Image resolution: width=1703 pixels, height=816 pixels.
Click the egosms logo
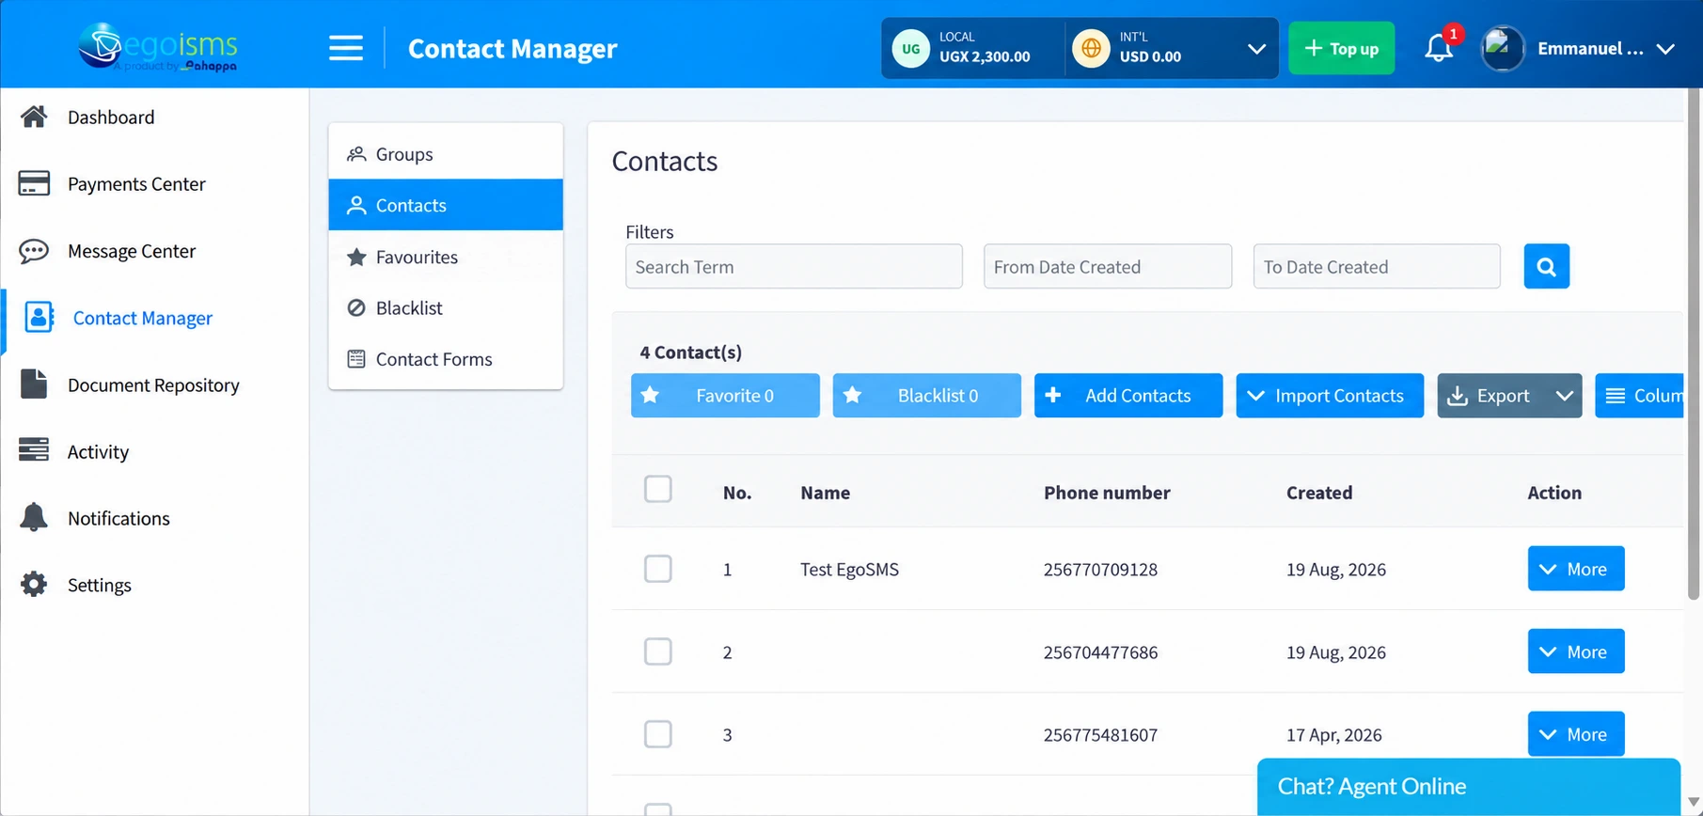[158, 47]
